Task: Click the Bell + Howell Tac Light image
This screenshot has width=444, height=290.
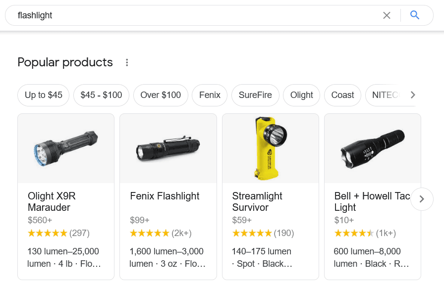Action: click(x=372, y=148)
